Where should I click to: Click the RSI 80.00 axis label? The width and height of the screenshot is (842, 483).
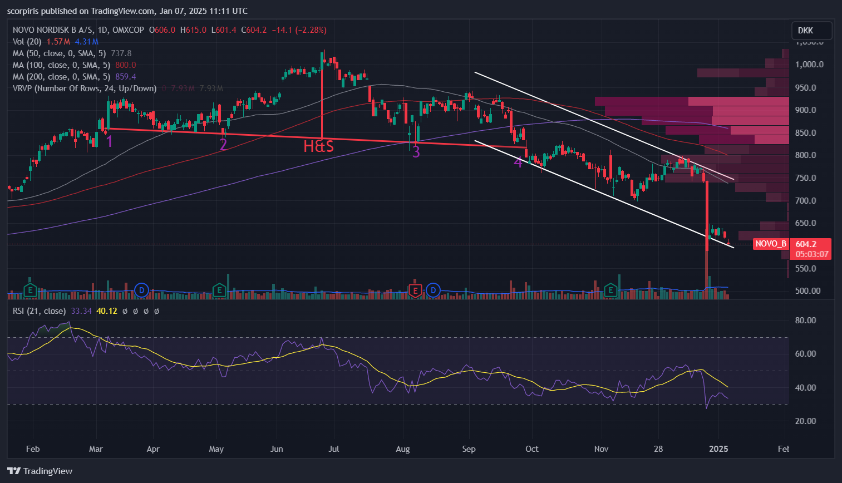(806, 321)
